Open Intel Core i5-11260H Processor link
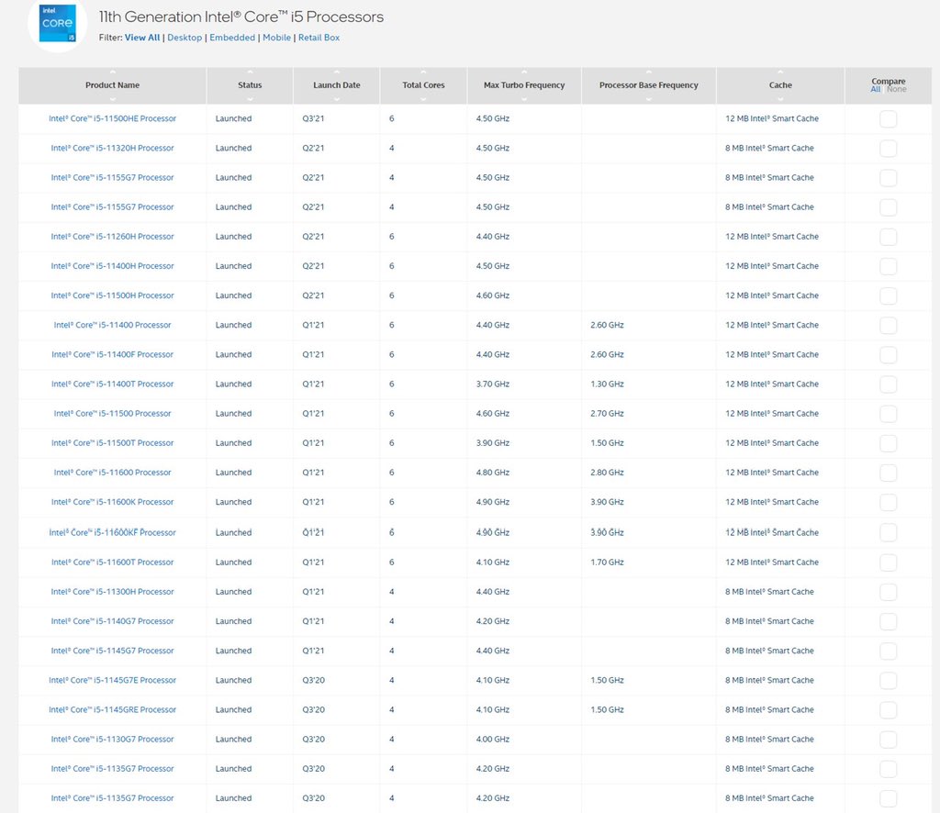Screen dimensions: 940x813 click(x=112, y=237)
